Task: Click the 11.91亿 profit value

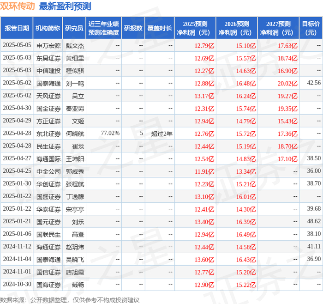Action: (204, 171)
